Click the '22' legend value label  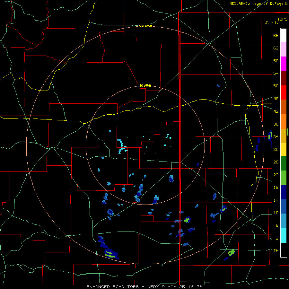click(x=276, y=175)
